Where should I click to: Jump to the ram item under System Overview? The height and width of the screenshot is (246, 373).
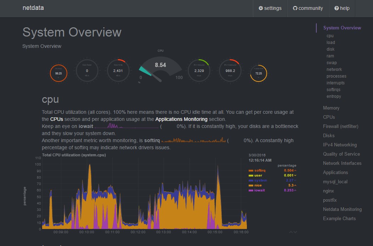click(330, 56)
